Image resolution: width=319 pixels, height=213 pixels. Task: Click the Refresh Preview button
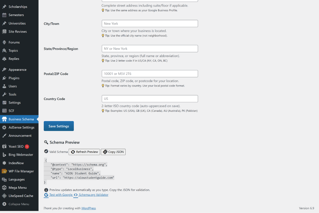(84, 152)
